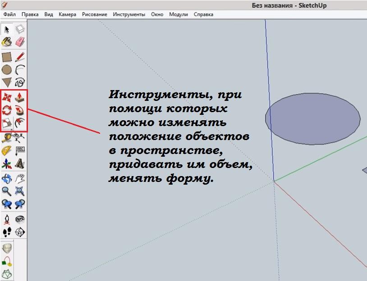Screen dimensions: 367x281
Task: Choose the Move tool with red arrows
Action: tap(7, 97)
